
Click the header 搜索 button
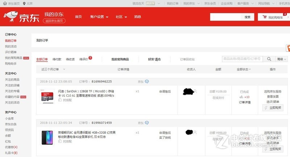click(x=248, y=17)
